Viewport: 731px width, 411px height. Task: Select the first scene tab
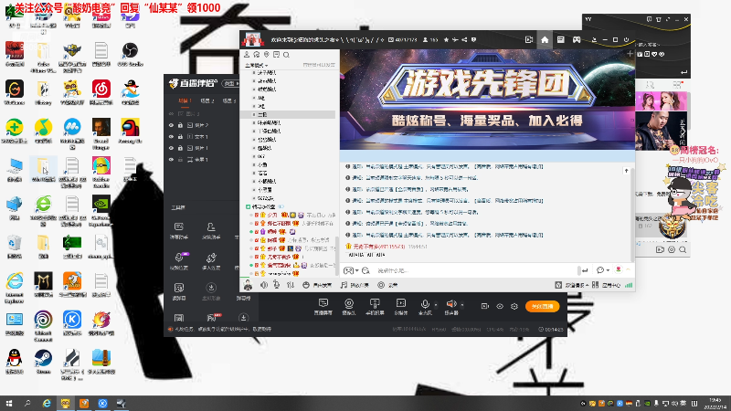[185, 100]
